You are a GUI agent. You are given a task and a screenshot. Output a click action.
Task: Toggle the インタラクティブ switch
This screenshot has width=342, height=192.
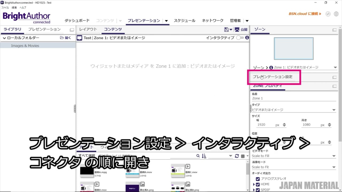240,38
